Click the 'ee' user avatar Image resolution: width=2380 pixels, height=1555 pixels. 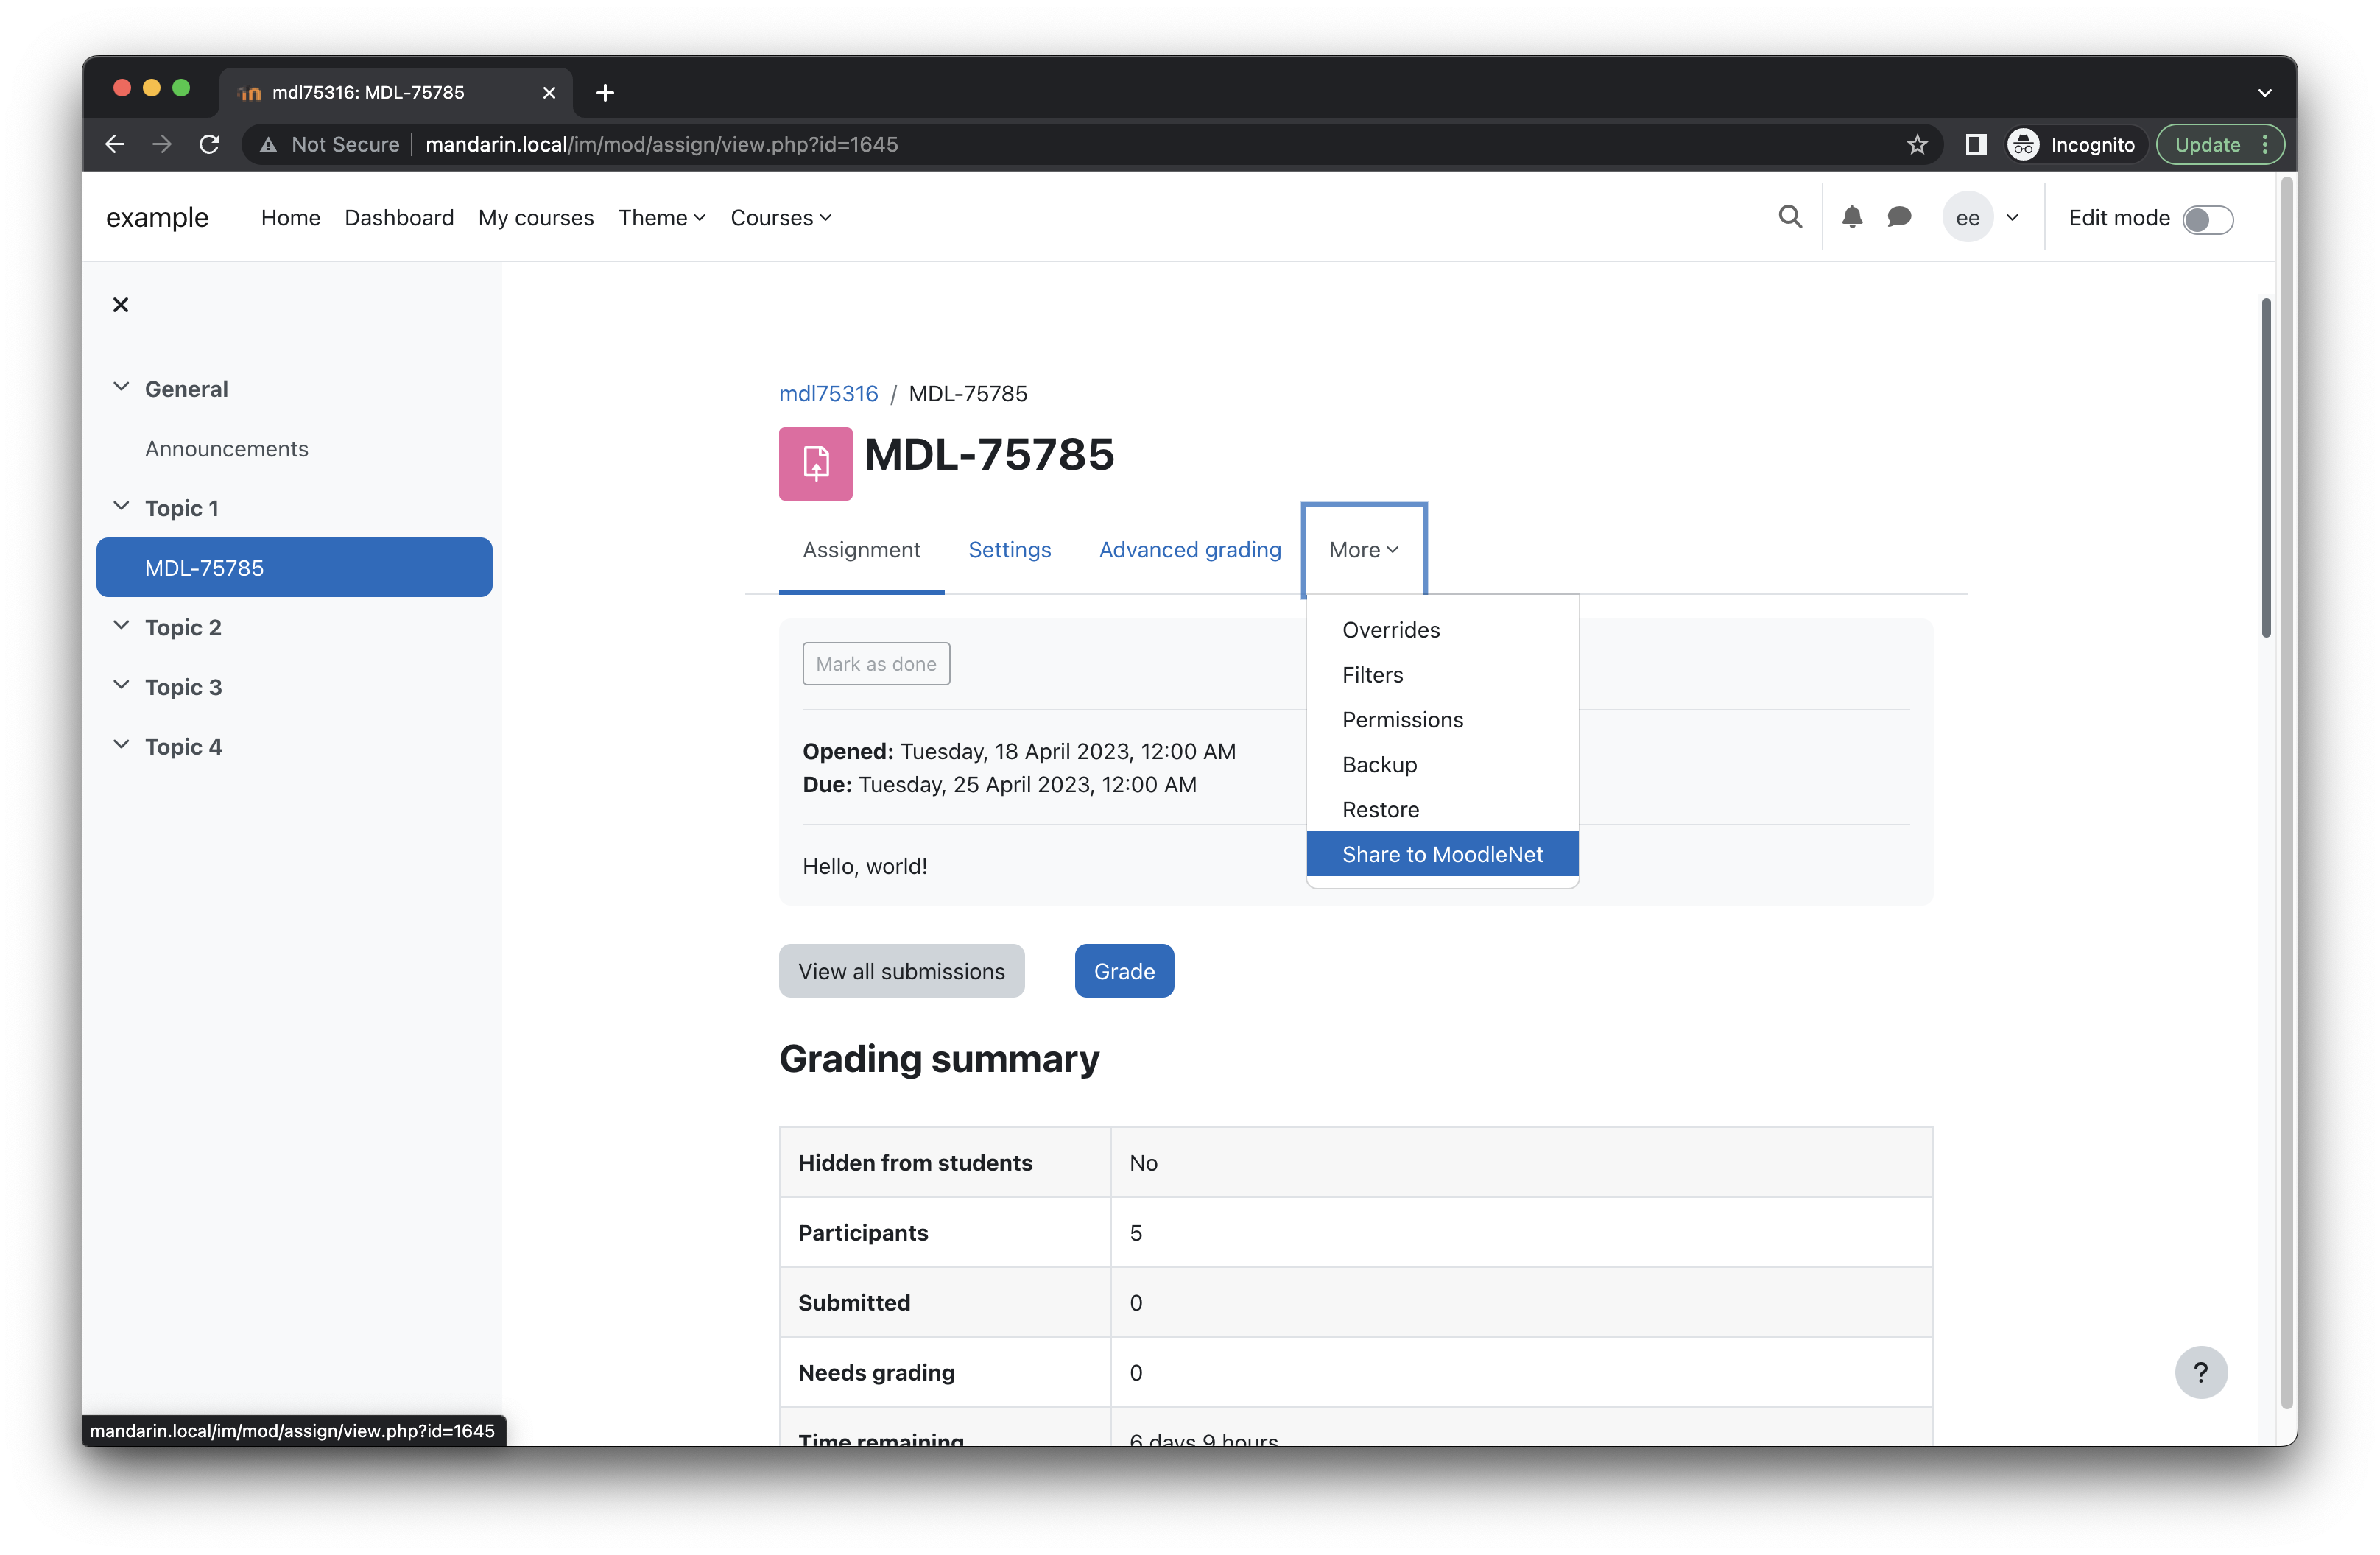coord(1967,218)
